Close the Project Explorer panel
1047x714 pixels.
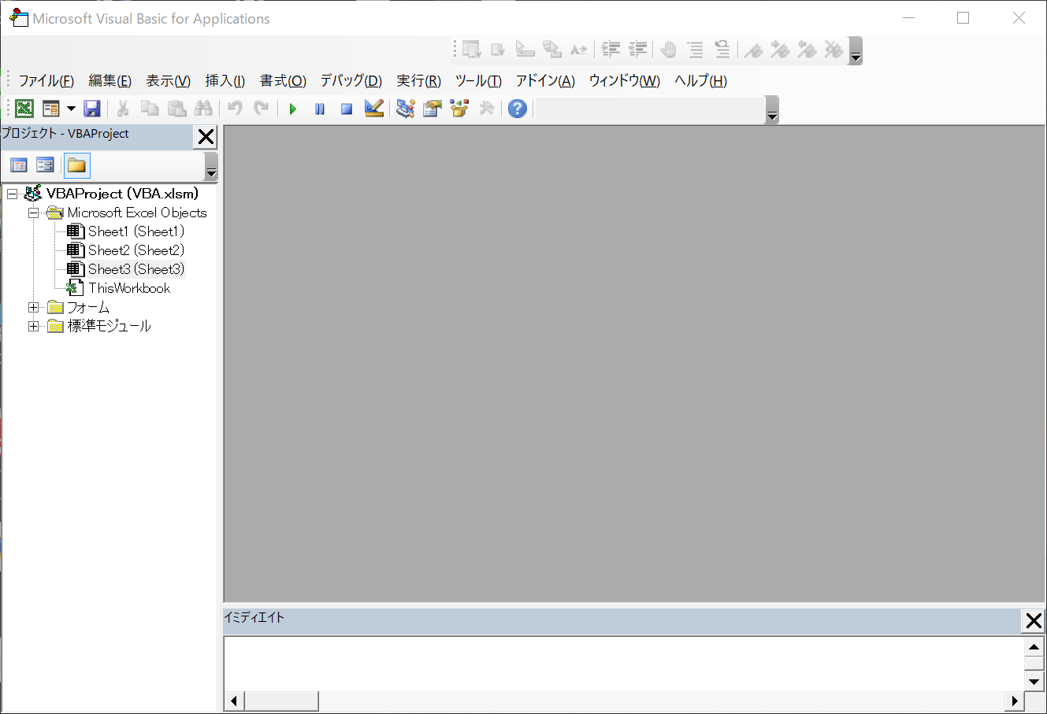point(206,137)
